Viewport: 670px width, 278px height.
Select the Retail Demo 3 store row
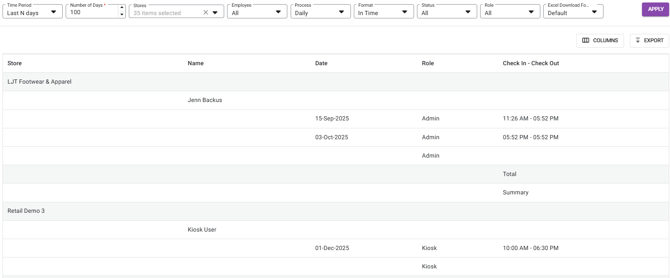[26, 211]
